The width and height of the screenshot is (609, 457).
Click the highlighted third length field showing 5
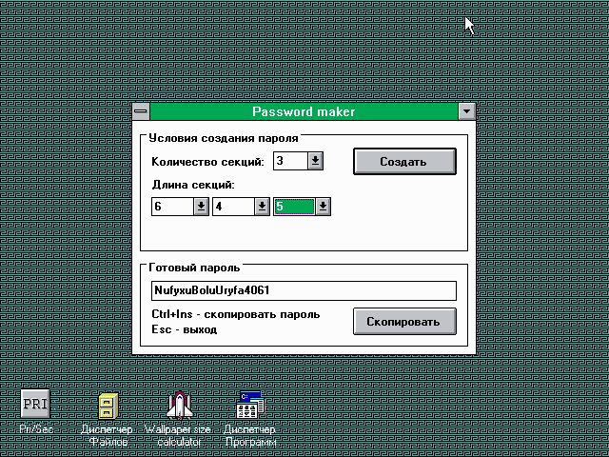[293, 206]
